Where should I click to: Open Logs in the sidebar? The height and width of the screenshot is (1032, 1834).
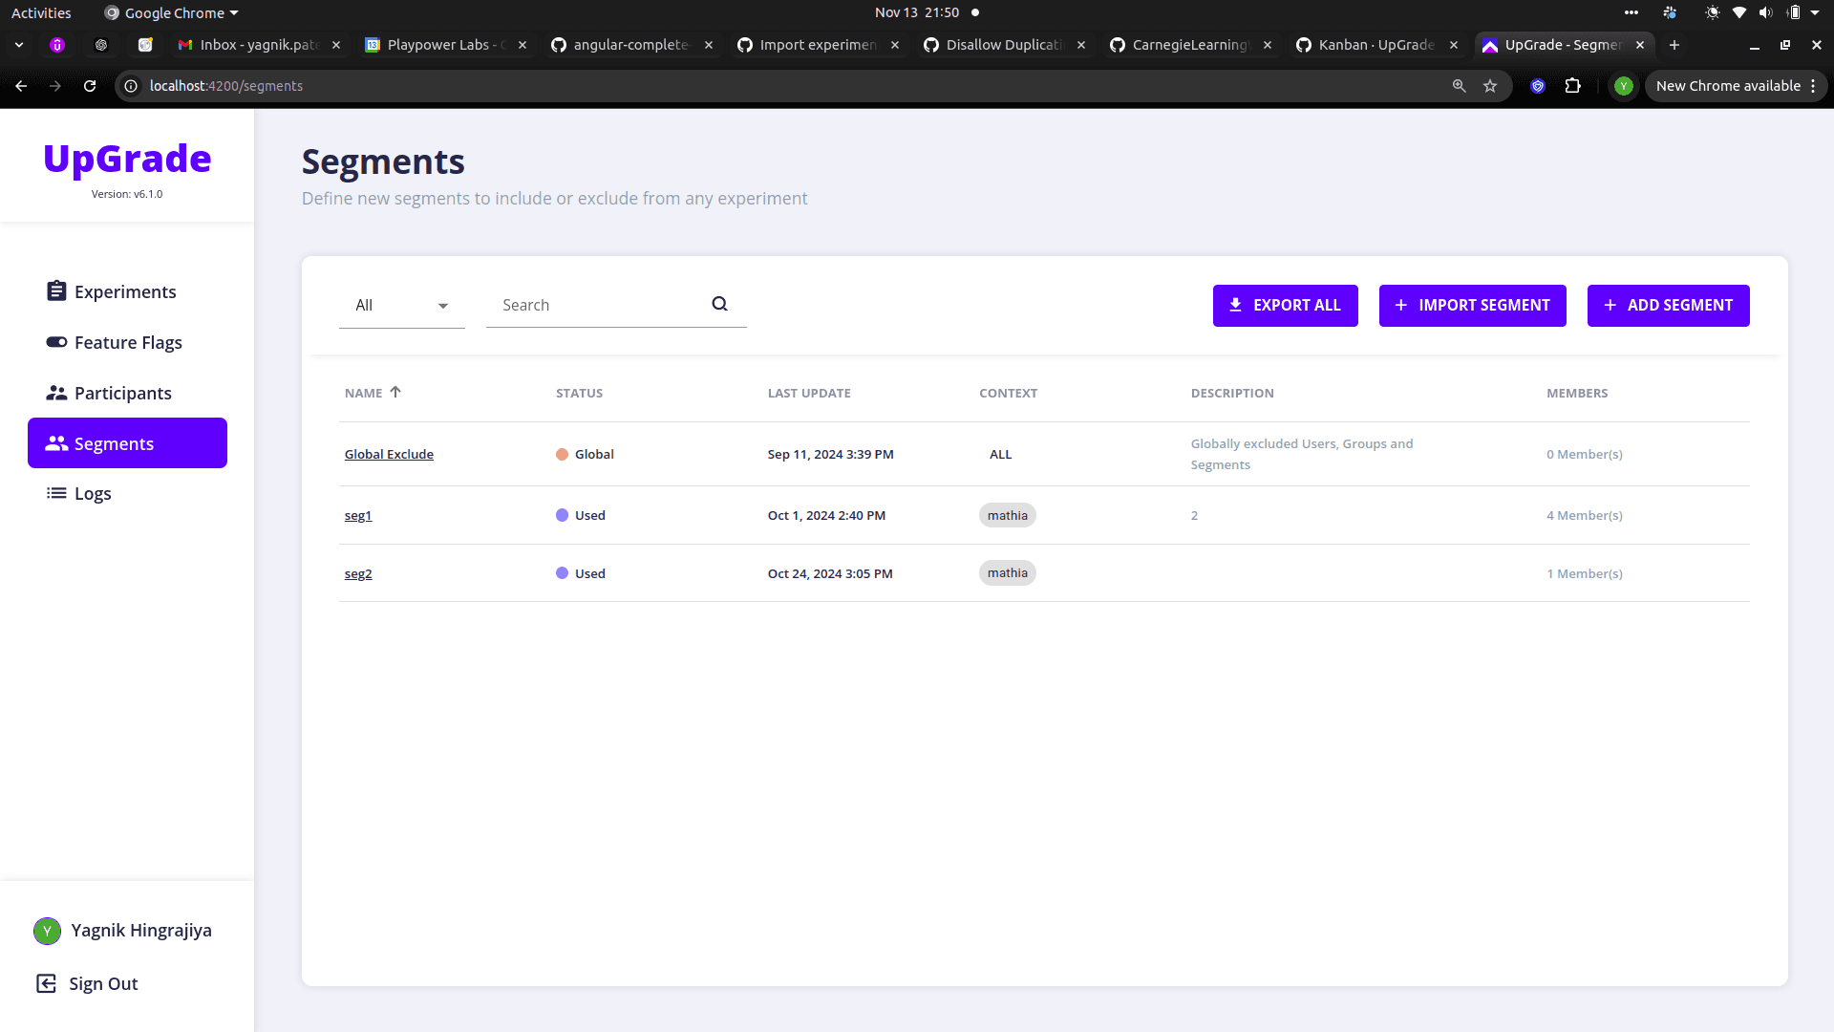[93, 493]
